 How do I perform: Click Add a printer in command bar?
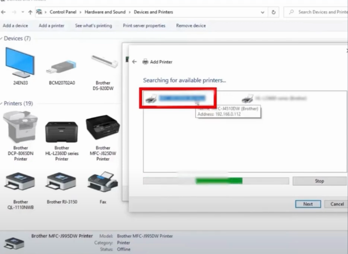coord(51,26)
